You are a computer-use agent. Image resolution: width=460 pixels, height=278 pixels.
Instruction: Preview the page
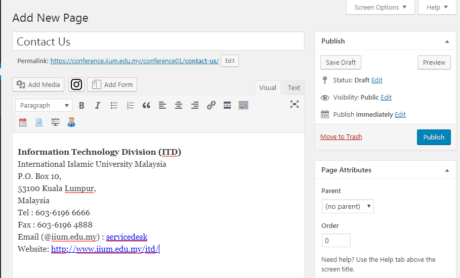pos(434,62)
